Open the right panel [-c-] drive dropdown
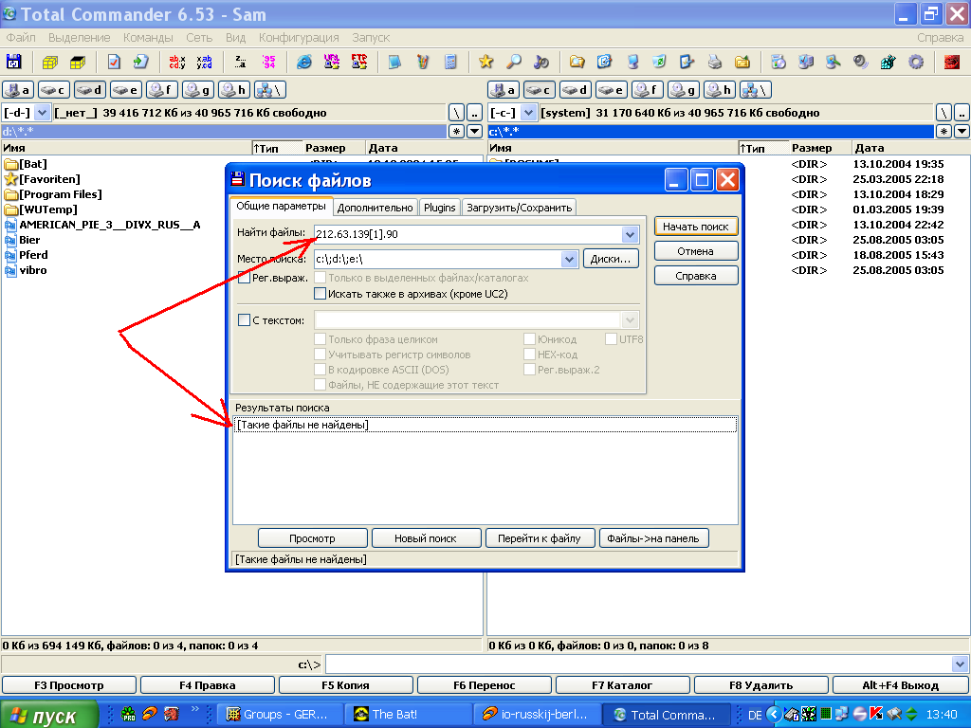Image resolution: width=971 pixels, height=728 pixels. click(528, 113)
